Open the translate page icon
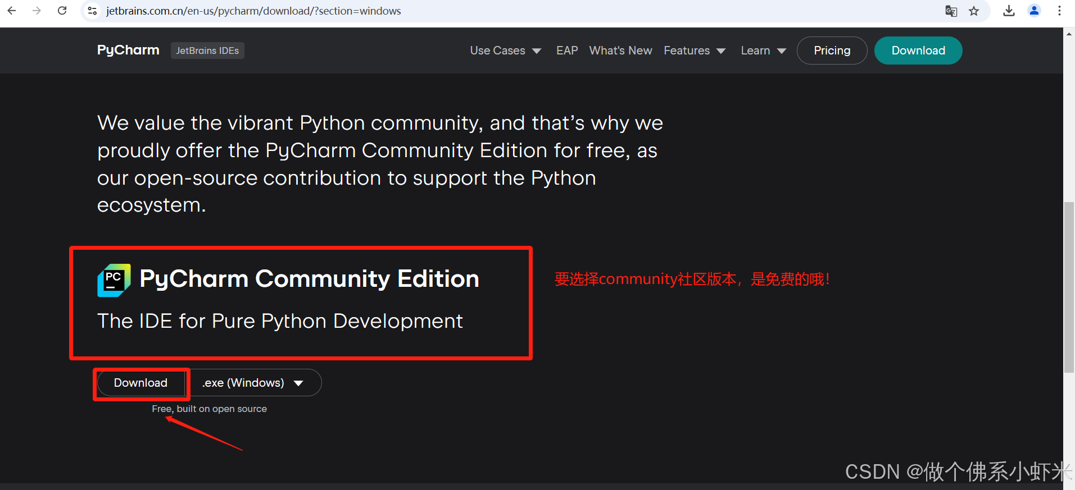Image resolution: width=1075 pixels, height=490 pixels. (x=951, y=11)
